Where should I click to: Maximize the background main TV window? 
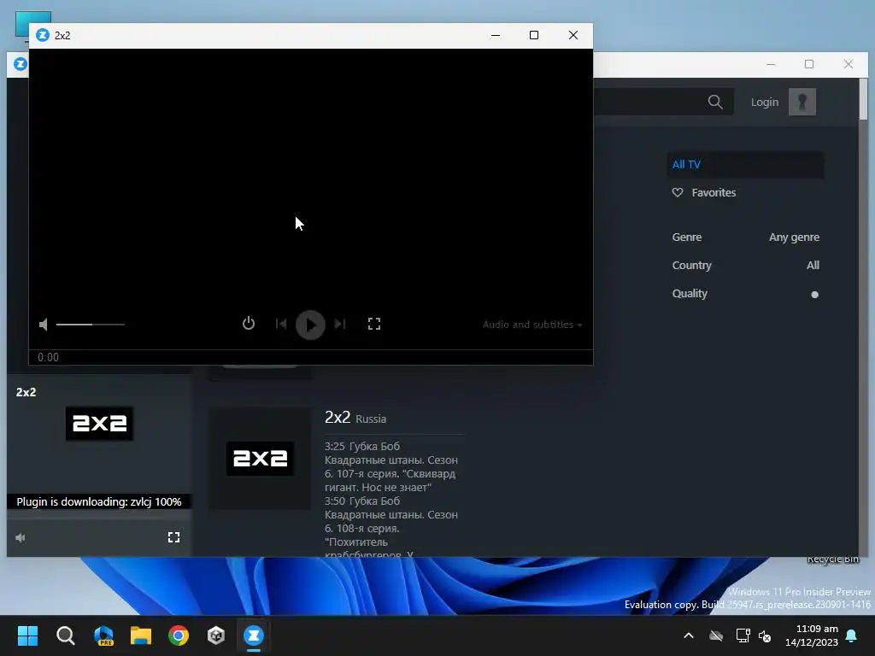pyautogui.click(x=809, y=64)
